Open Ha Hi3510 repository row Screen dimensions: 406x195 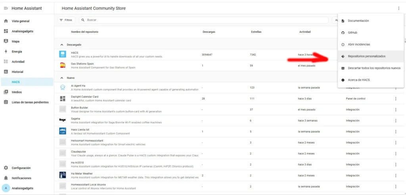click(x=230, y=165)
